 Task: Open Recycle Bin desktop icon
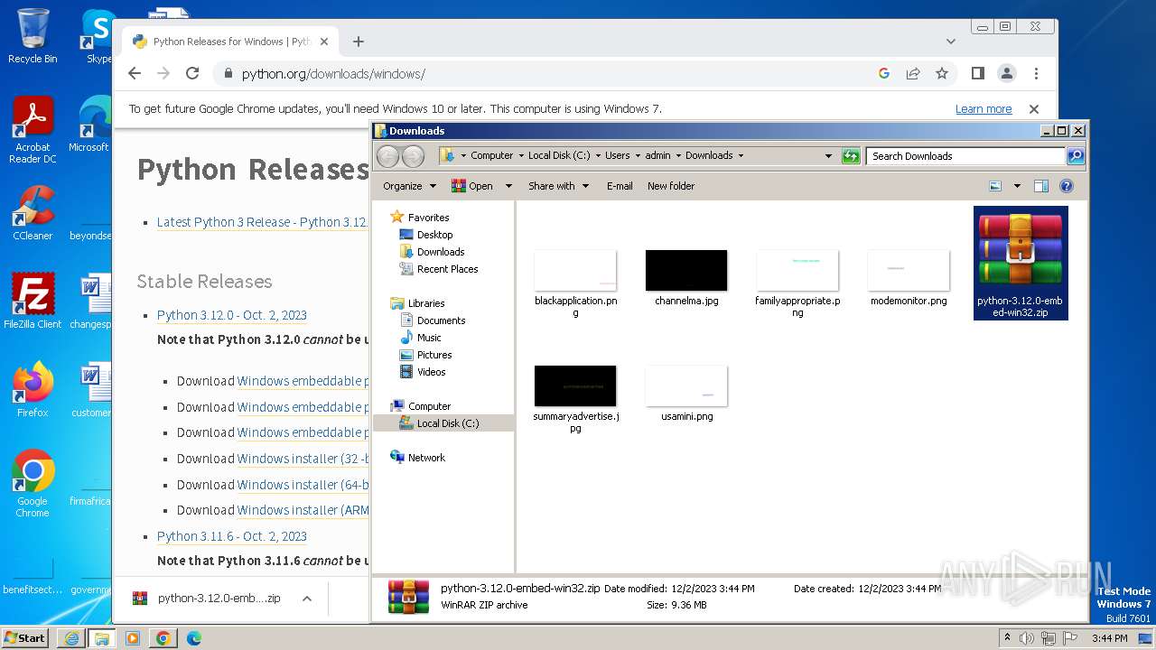[33, 36]
